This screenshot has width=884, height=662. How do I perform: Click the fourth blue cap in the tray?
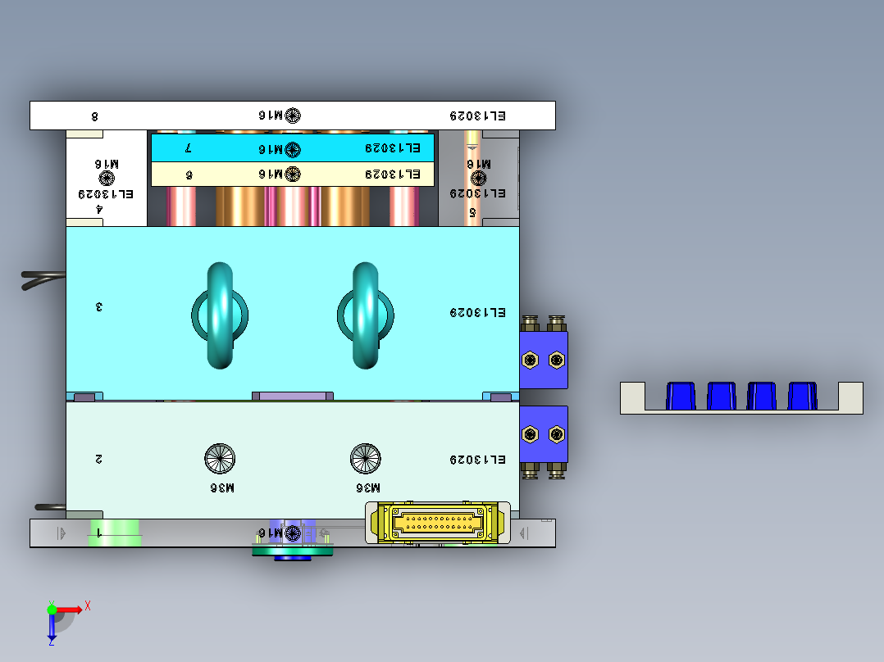tap(802, 396)
